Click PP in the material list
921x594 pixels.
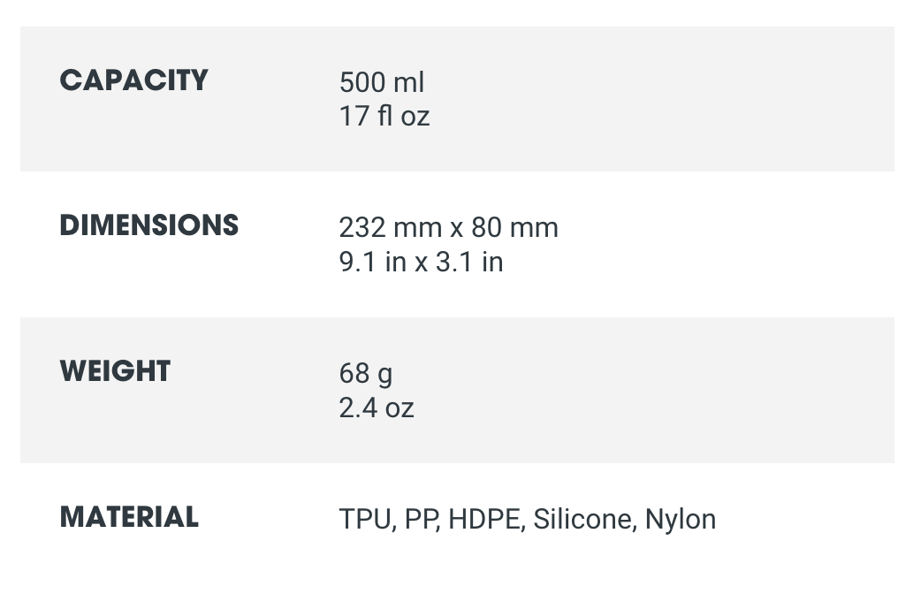(x=422, y=519)
